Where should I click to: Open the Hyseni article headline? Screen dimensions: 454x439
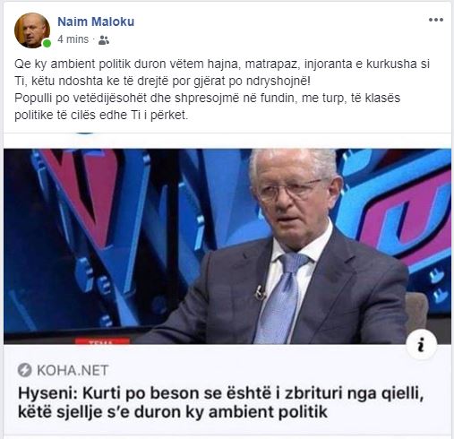[x=221, y=402]
